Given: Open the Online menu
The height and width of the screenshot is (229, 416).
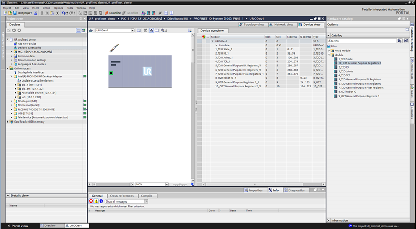Looking at the screenshot, I should 46,8.
